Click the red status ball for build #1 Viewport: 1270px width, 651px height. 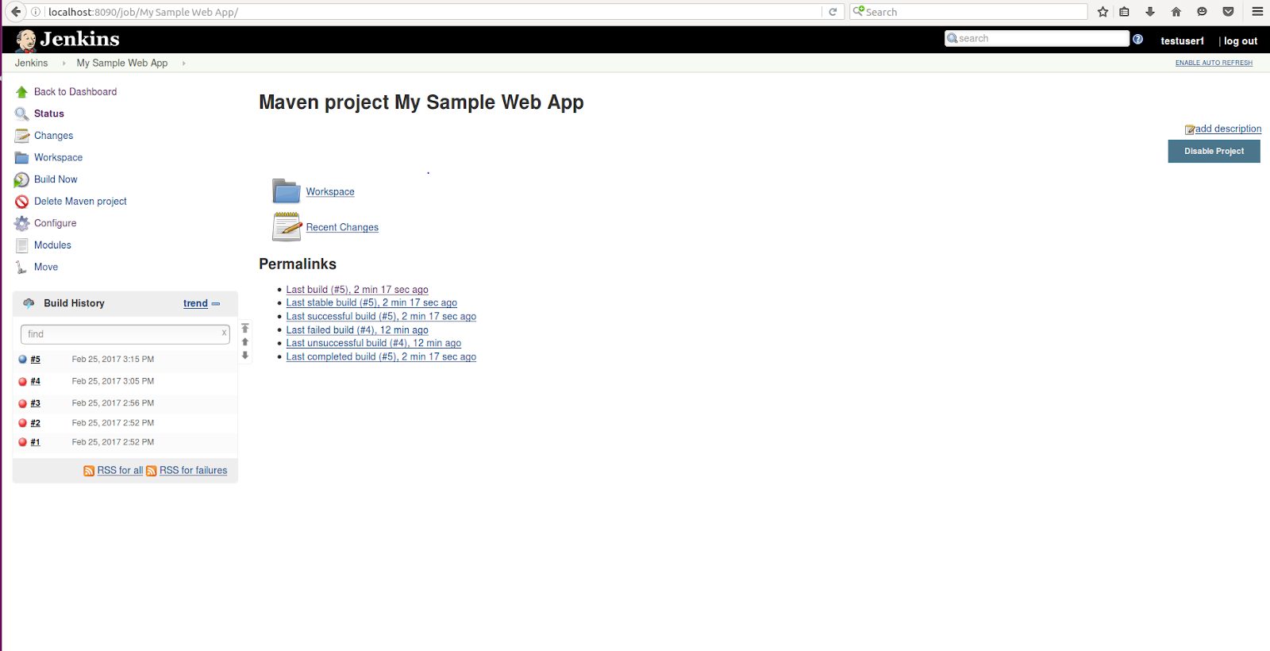(23, 442)
